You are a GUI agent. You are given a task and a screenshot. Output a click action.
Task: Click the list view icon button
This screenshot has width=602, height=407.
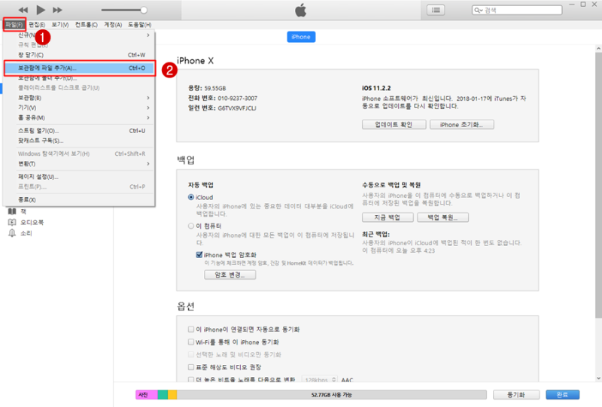tap(436, 10)
